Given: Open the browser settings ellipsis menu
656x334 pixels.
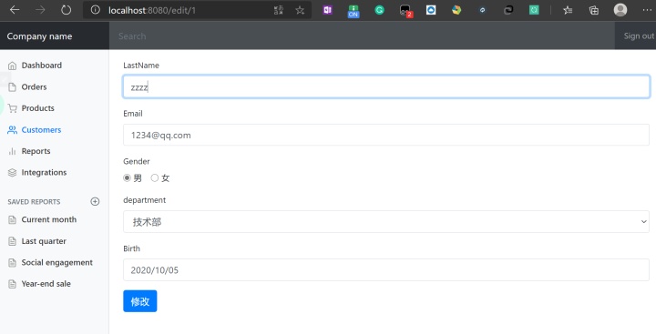Looking at the screenshot, I should (647, 10).
